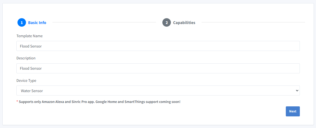The height and width of the screenshot is (128, 316).
Task: Click the step 2 number circle
Action: [167, 22]
